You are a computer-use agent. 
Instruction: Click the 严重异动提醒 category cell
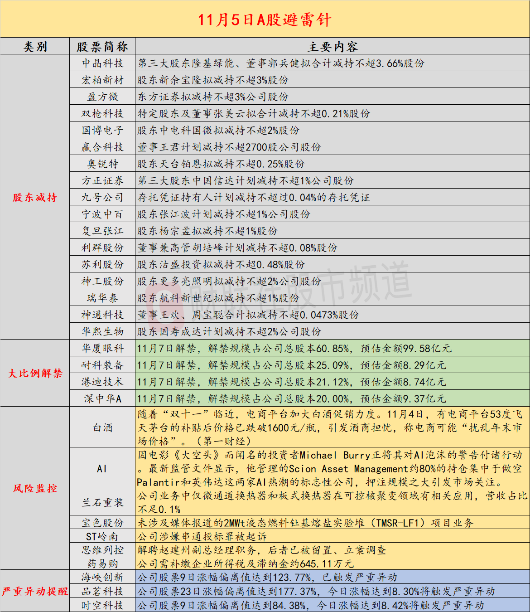pos(35,591)
